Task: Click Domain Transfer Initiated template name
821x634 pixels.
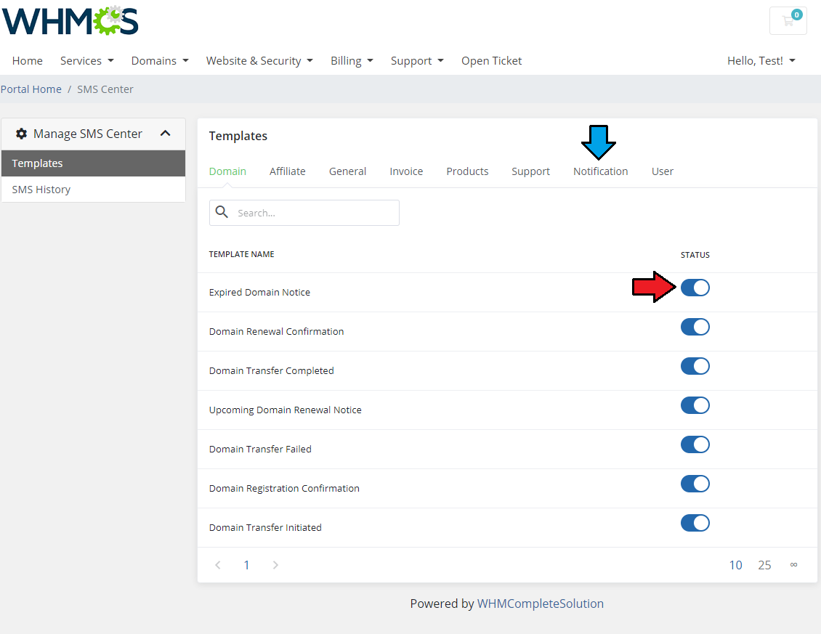Action: click(265, 528)
